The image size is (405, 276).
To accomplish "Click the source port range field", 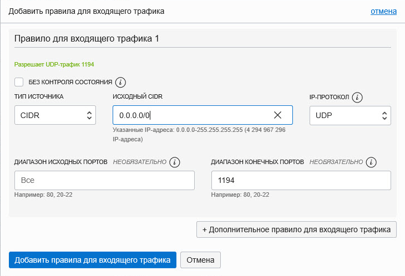I will 104,181.
